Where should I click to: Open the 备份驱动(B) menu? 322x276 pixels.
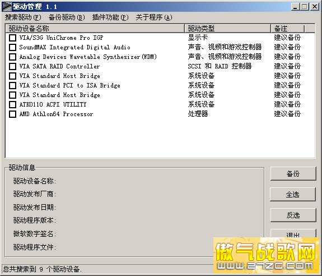pyautogui.click(x=67, y=17)
